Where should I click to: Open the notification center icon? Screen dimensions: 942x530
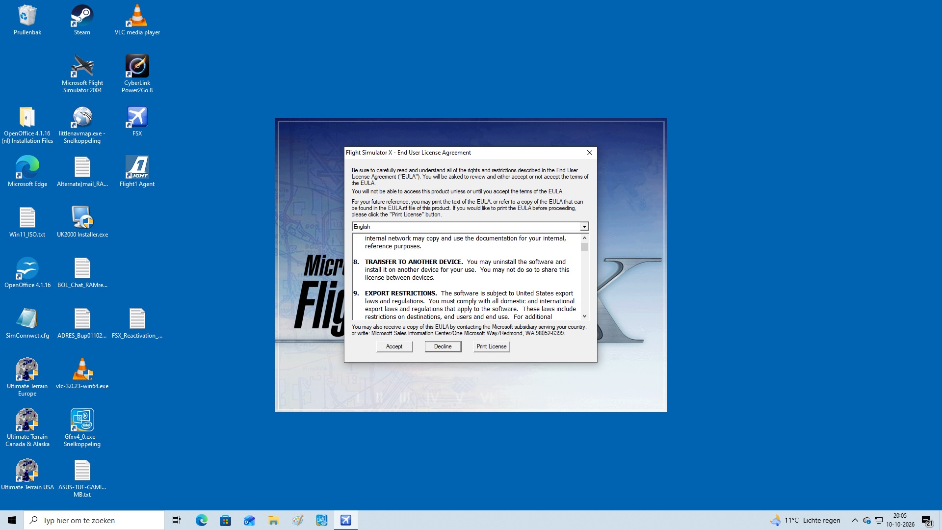(927, 521)
